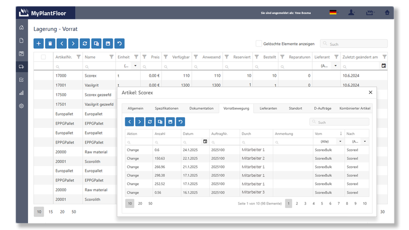Viewport: 409px width, 230px height.
Task: Click undo icon in Artikel dialog toolbar
Action: [x=180, y=122]
